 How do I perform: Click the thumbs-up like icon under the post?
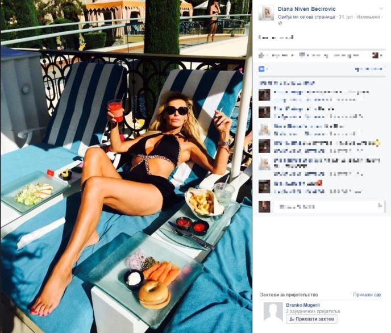coord(261,55)
